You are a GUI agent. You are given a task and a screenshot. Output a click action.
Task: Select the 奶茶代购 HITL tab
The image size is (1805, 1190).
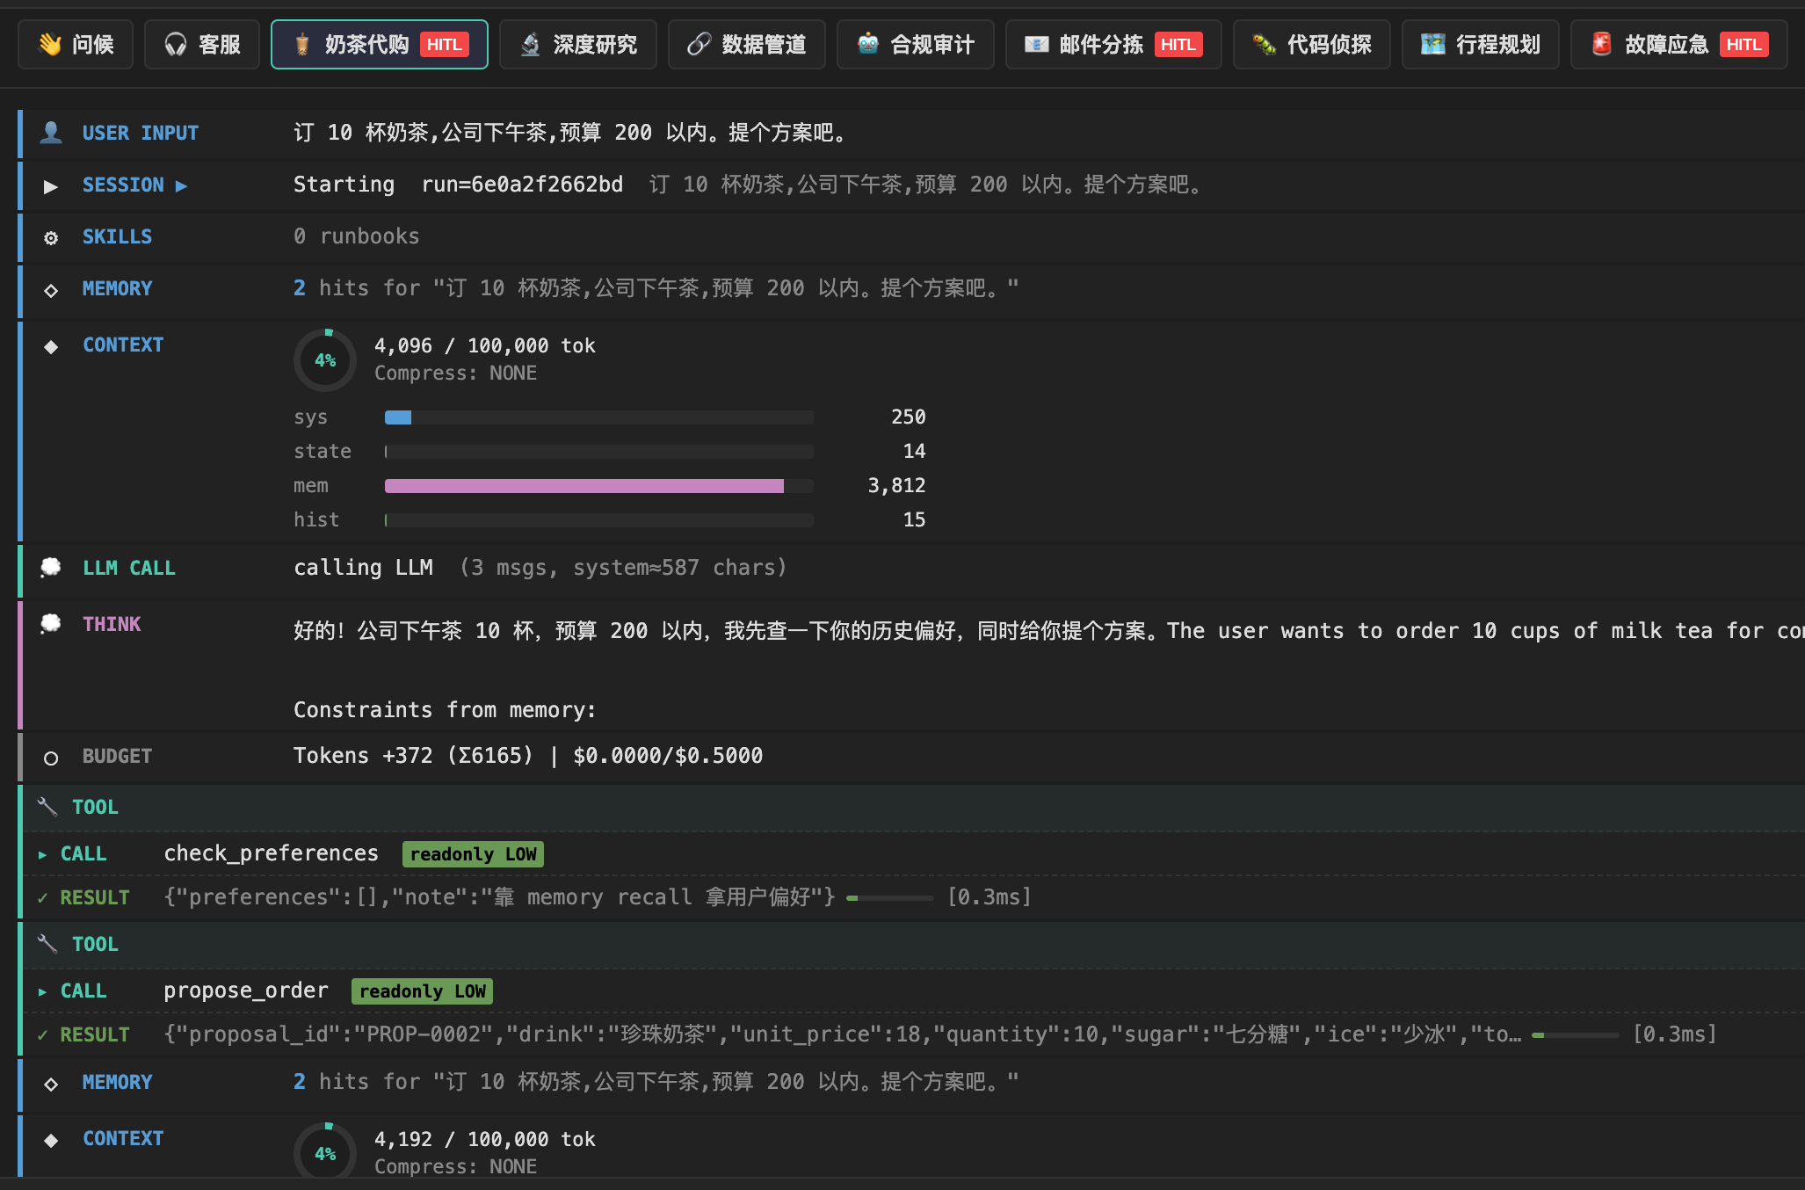(x=380, y=44)
